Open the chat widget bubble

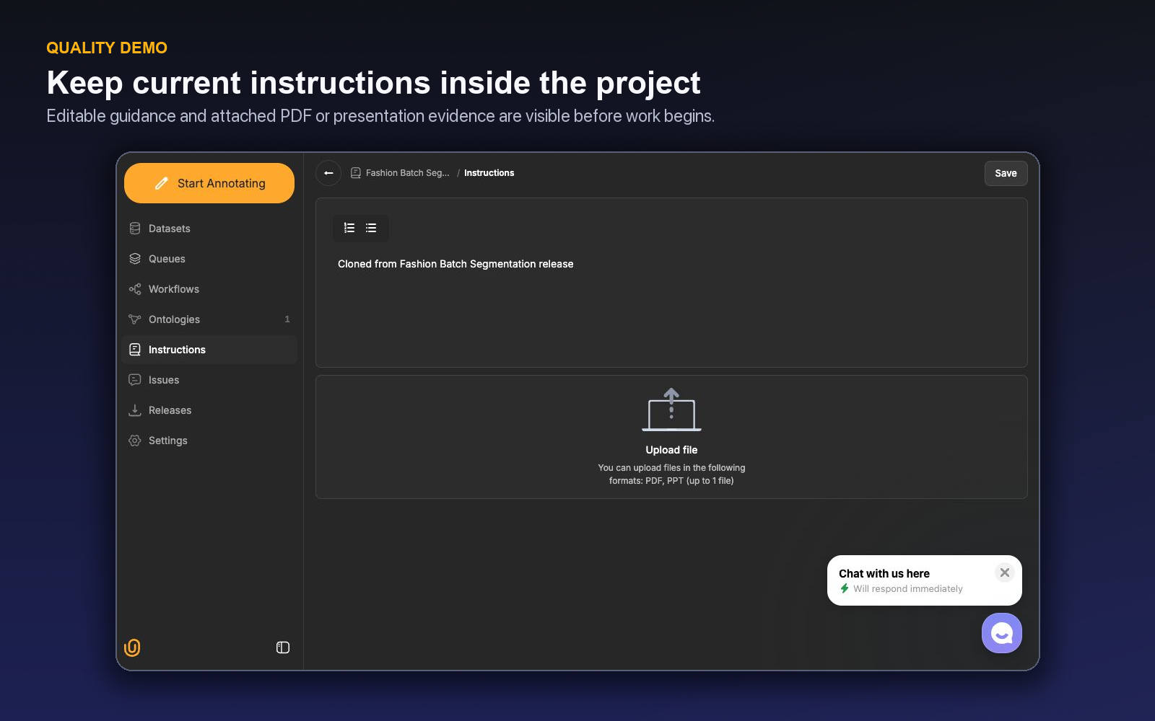(x=1002, y=633)
